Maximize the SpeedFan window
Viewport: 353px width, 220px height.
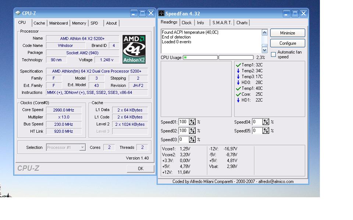click(x=295, y=14)
